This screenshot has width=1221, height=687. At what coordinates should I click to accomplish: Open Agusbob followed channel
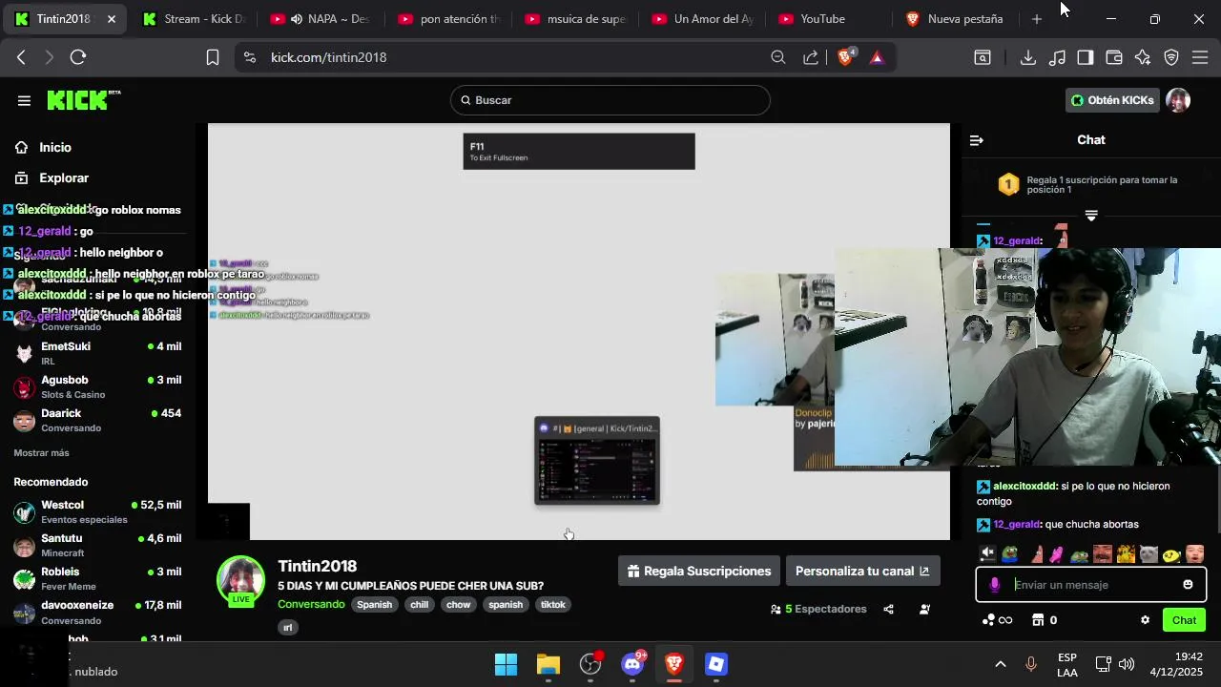pos(97,386)
